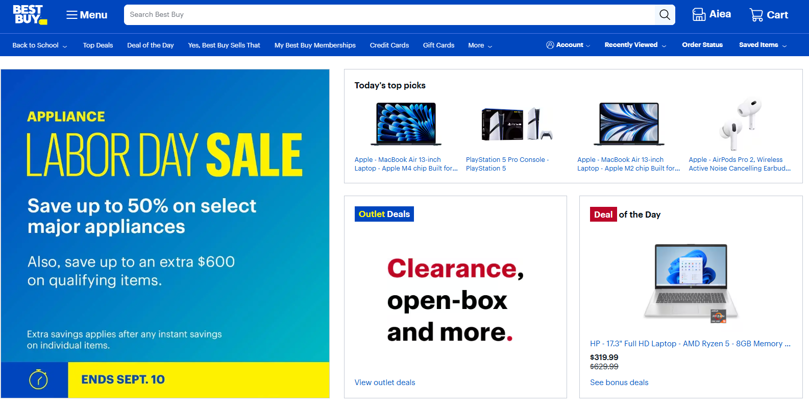Select the ENDS SEPT. 10 yellow bar
This screenshot has height=405, width=809.
tap(199, 380)
